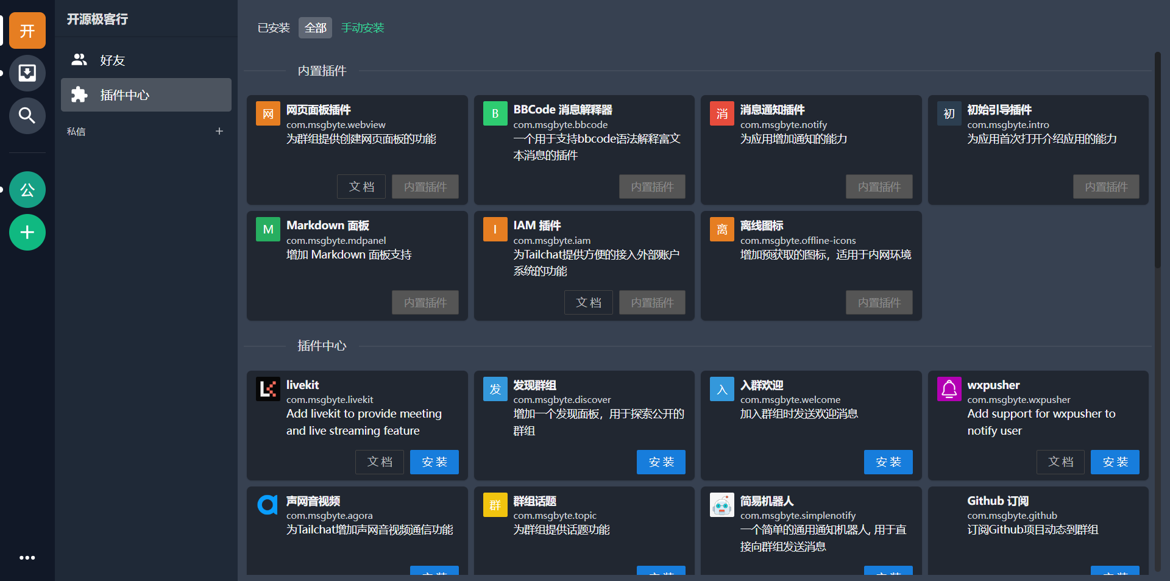Select 插件中心 sidebar item
The height and width of the screenshot is (581, 1170).
point(146,94)
